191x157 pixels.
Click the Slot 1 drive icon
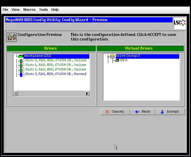click(x=21, y=65)
